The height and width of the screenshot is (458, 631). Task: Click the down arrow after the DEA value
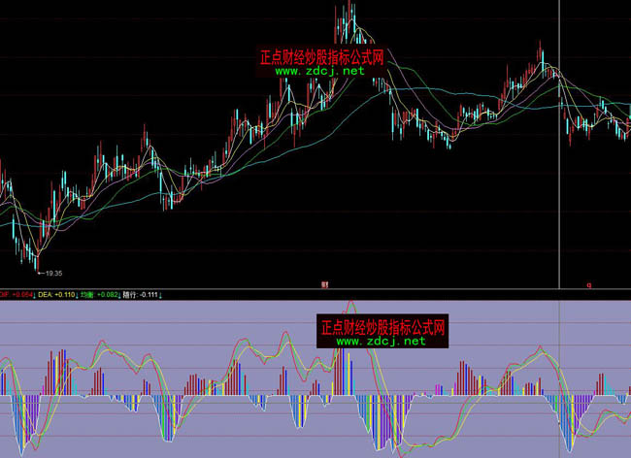78,293
